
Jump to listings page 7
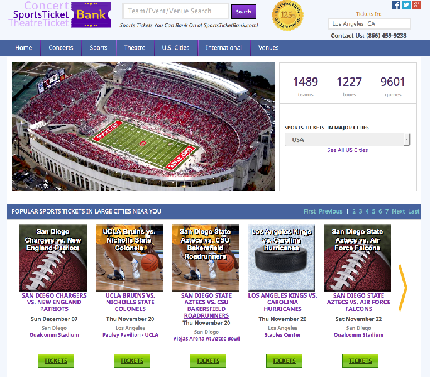tap(387, 211)
